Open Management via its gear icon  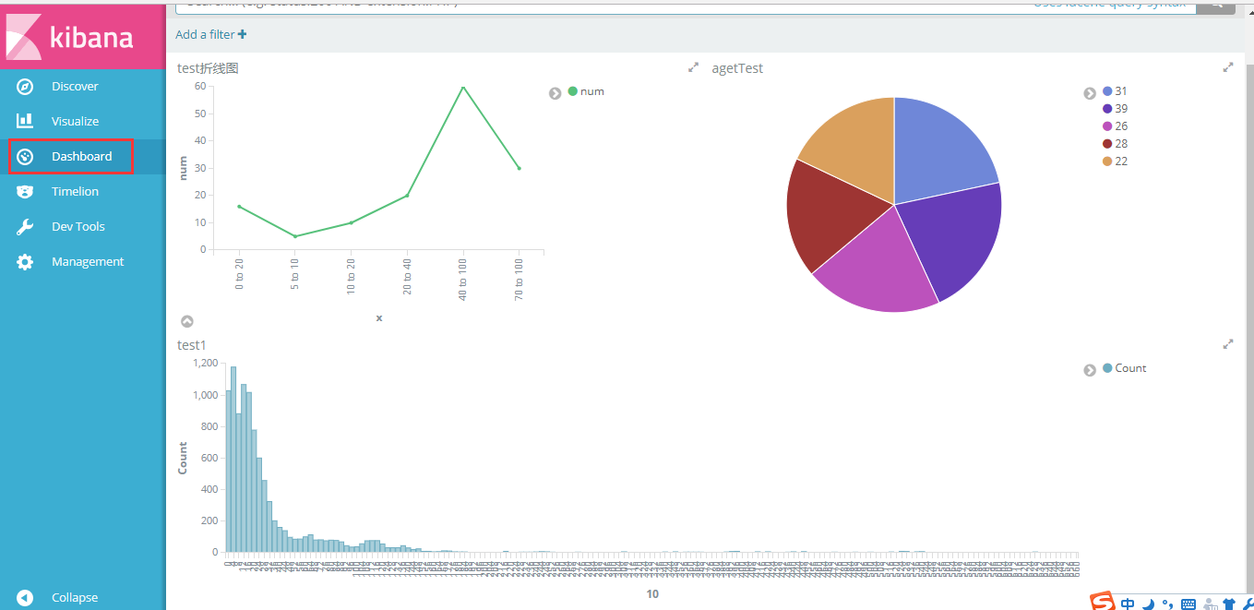pos(25,261)
